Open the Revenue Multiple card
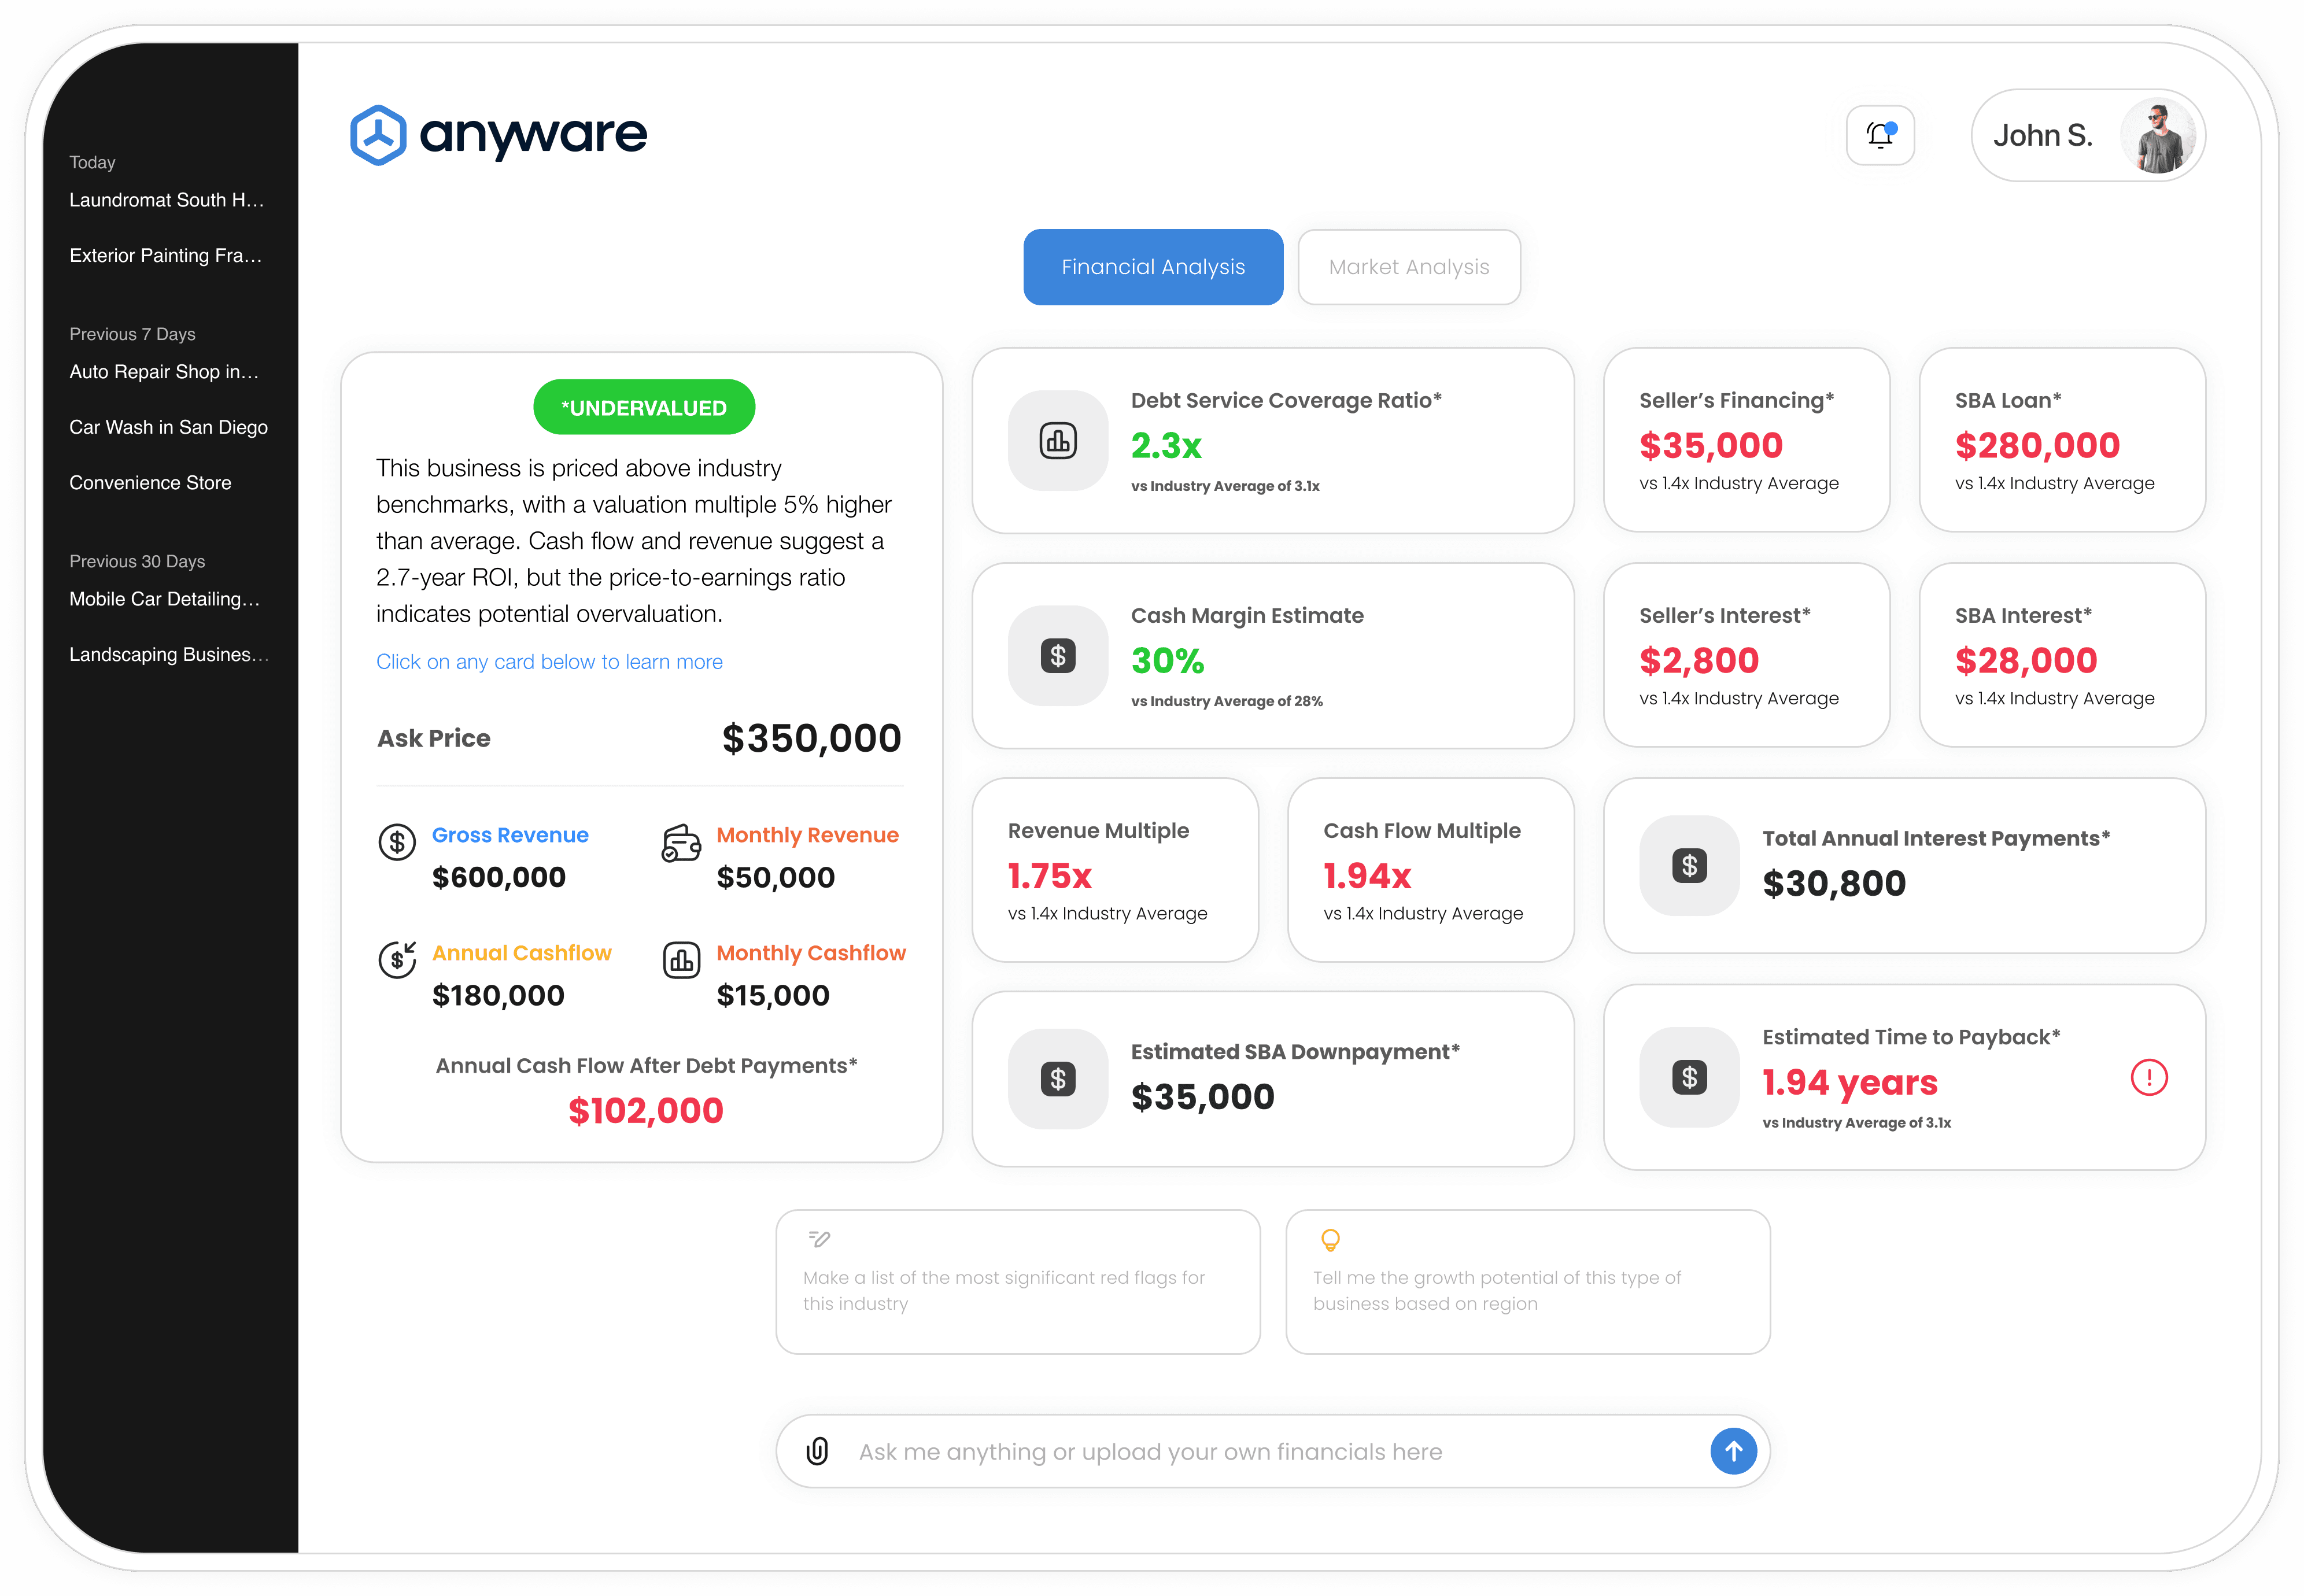 (x=1115, y=870)
